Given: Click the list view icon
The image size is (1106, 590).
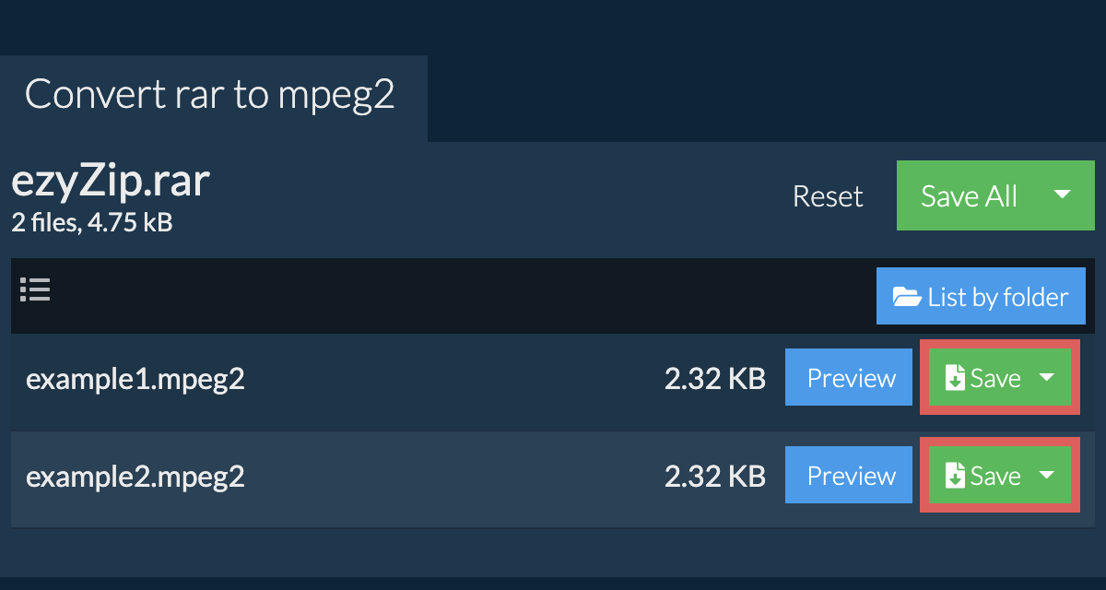Looking at the screenshot, I should point(35,290).
